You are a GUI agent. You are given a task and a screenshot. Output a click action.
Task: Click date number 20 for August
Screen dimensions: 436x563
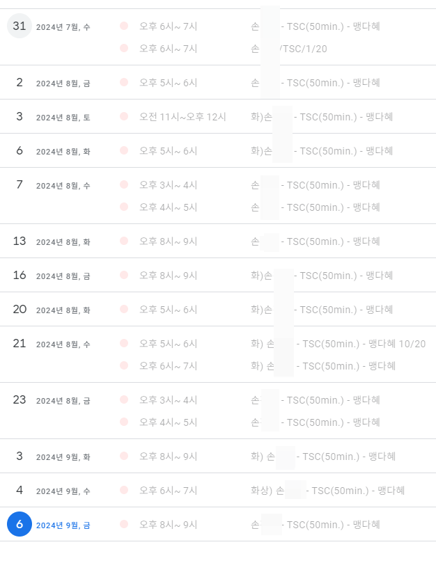[20, 309]
